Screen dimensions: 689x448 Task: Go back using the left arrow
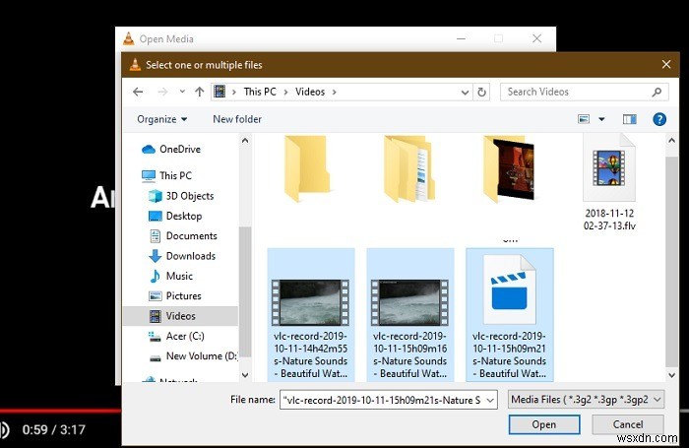(138, 92)
